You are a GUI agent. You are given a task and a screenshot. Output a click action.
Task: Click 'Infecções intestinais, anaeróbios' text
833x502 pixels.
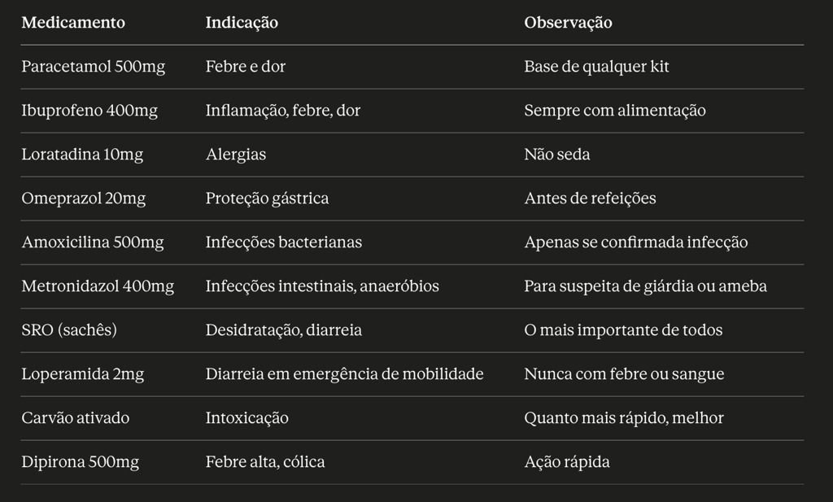click(x=322, y=286)
